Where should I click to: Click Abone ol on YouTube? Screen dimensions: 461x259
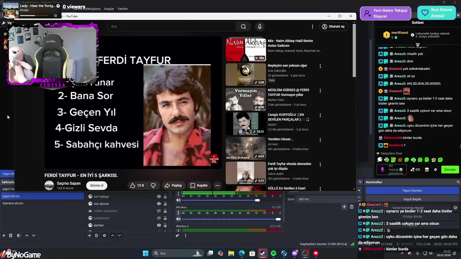pos(97,186)
